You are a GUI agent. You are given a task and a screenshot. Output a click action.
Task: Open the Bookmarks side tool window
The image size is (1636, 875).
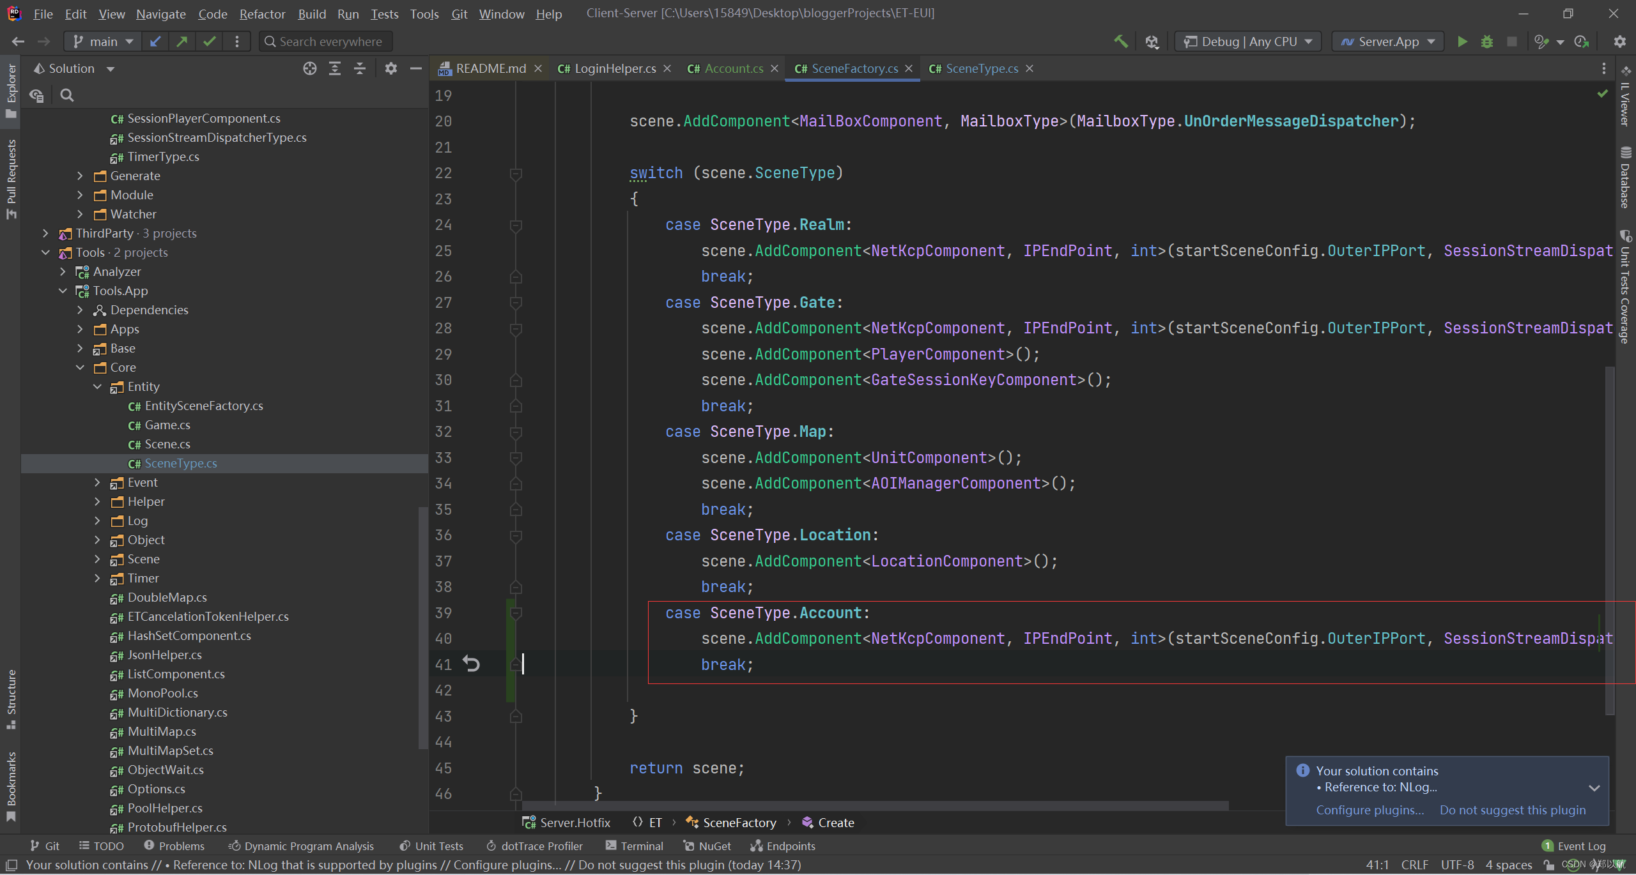[x=11, y=787]
